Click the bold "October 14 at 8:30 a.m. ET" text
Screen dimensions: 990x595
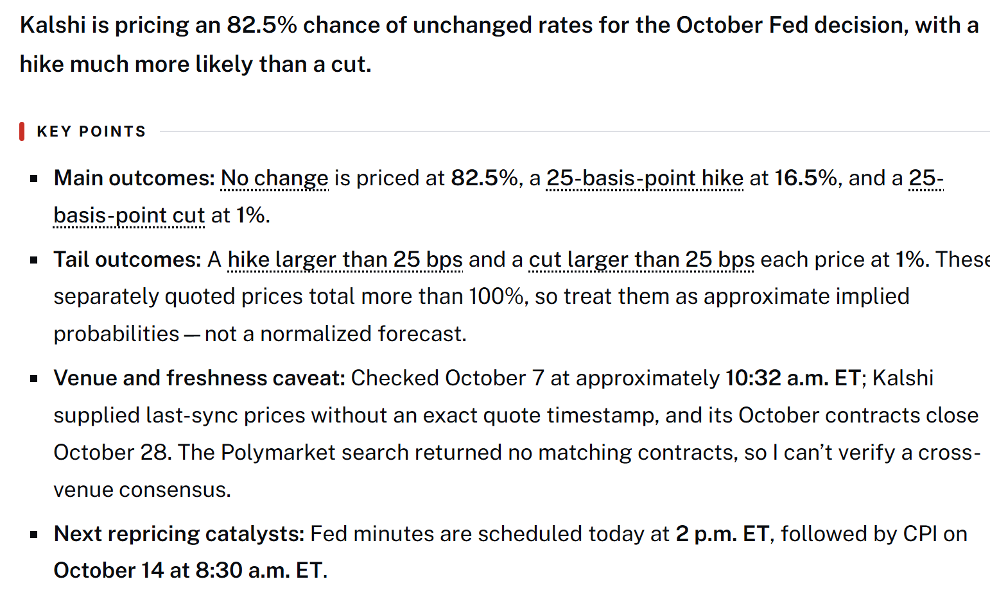188,571
